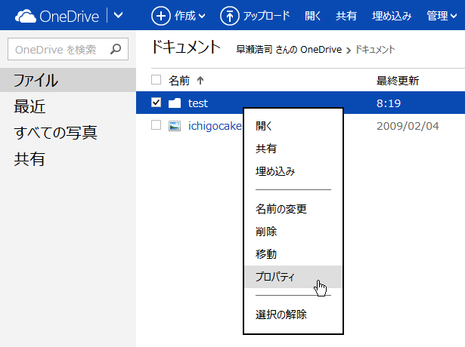This screenshot has width=465, height=347.
Task: Click breadcrumb 早瀬浩司 さんの OneDrive
Action: tap(289, 49)
